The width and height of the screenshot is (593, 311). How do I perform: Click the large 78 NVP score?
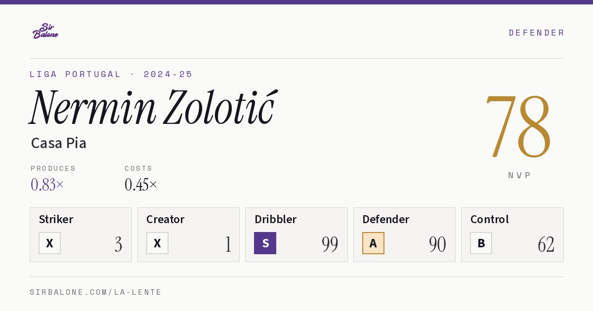point(518,126)
